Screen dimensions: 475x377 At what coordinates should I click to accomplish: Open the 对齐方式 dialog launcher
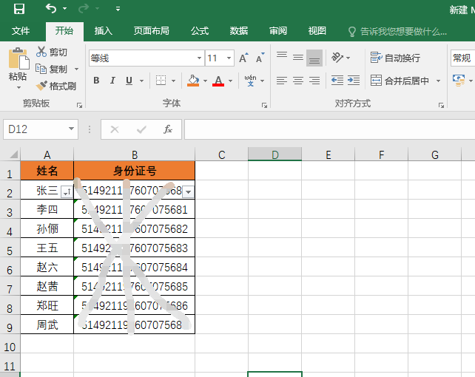pos(441,105)
